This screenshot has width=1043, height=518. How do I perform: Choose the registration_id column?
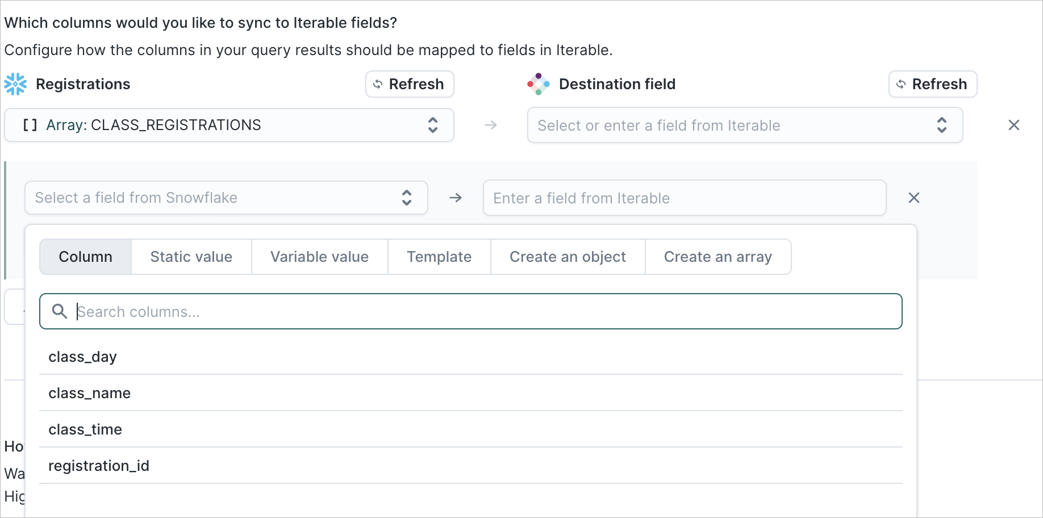pyautogui.click(x=471, y=466)
